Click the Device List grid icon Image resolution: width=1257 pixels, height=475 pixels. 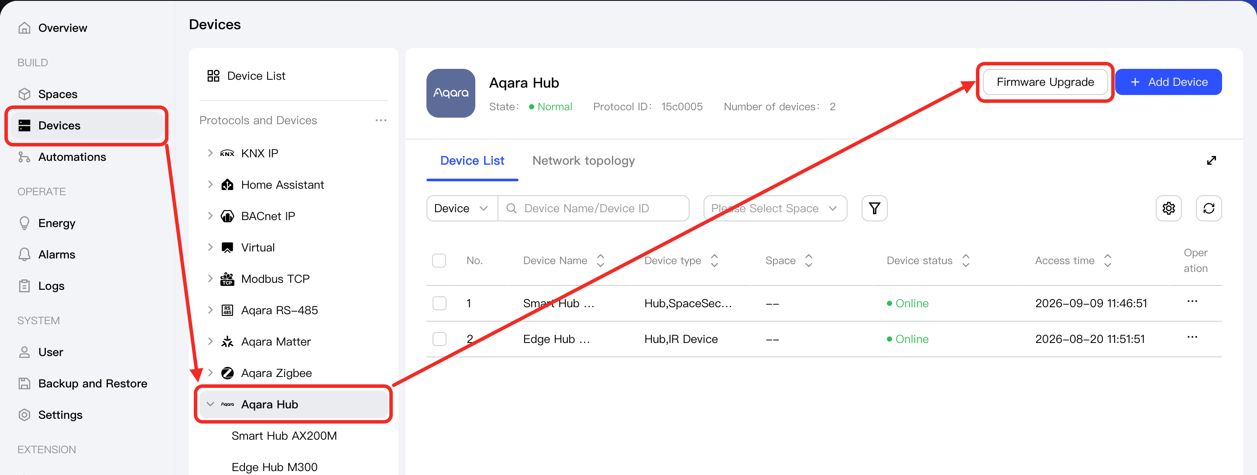(213, 75)
